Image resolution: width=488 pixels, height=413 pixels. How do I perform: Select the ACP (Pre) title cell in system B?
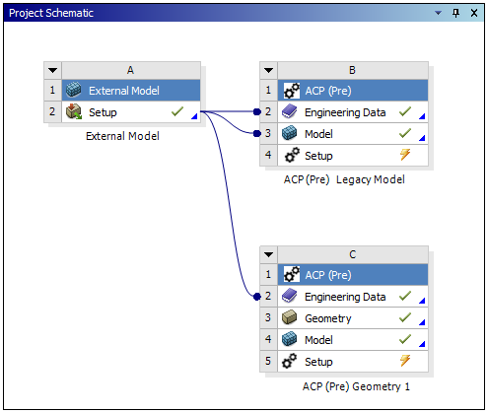coord(353,91)
